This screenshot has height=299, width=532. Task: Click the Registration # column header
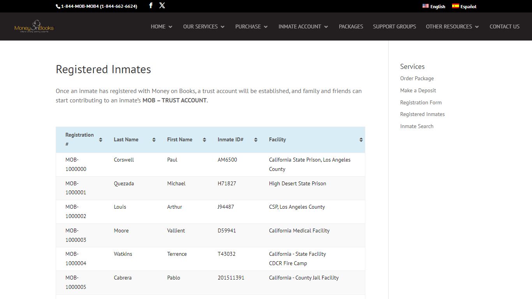[x=79, y=139]
